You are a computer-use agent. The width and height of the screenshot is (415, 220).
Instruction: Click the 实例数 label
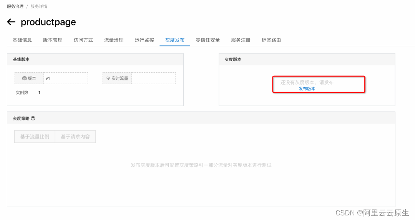(x=22, y=93)
